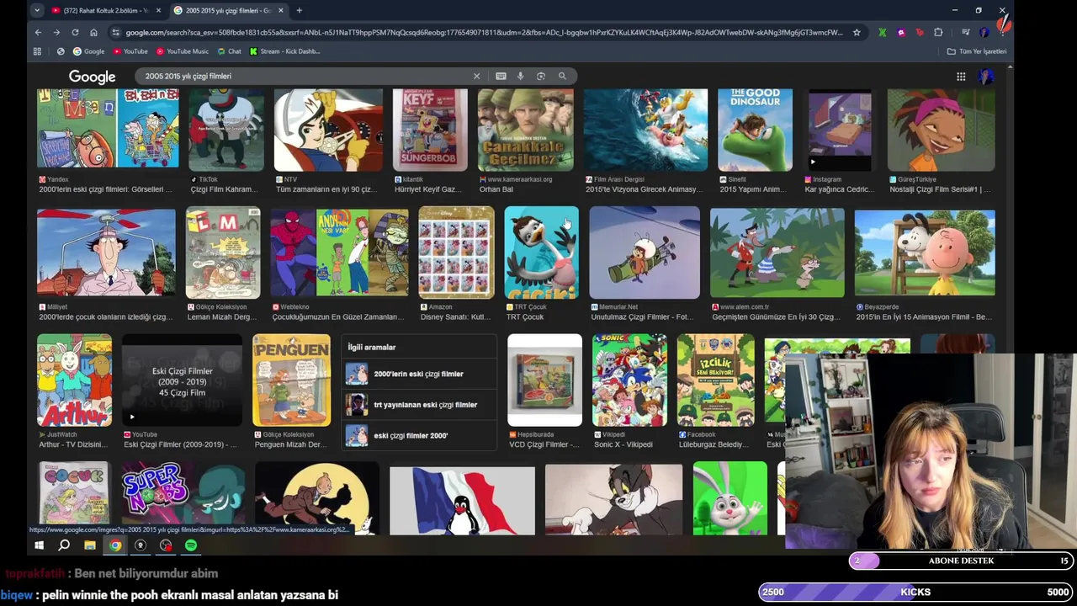Open the Eski Çizgi Filmler (2009 - 2019) YouTube video
The width and height of the screenshot is (1077, 606).
coord(182,380)
